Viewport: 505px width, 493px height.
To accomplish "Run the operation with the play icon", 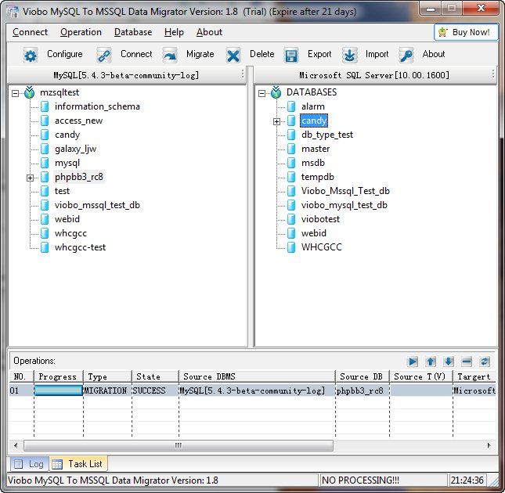I will coord(413,362).
